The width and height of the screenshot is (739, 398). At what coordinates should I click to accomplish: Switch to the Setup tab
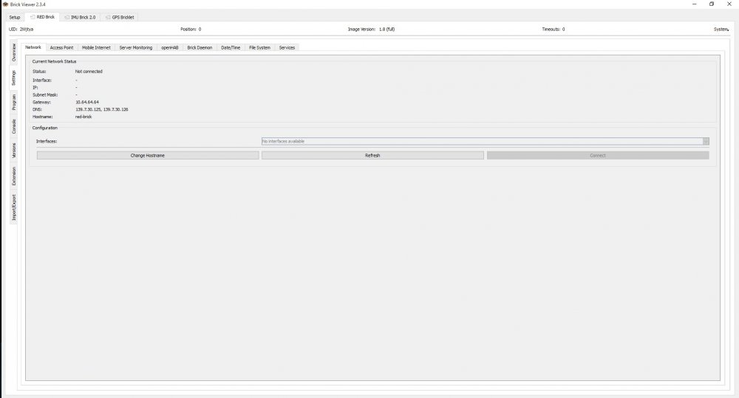(15, 17)
